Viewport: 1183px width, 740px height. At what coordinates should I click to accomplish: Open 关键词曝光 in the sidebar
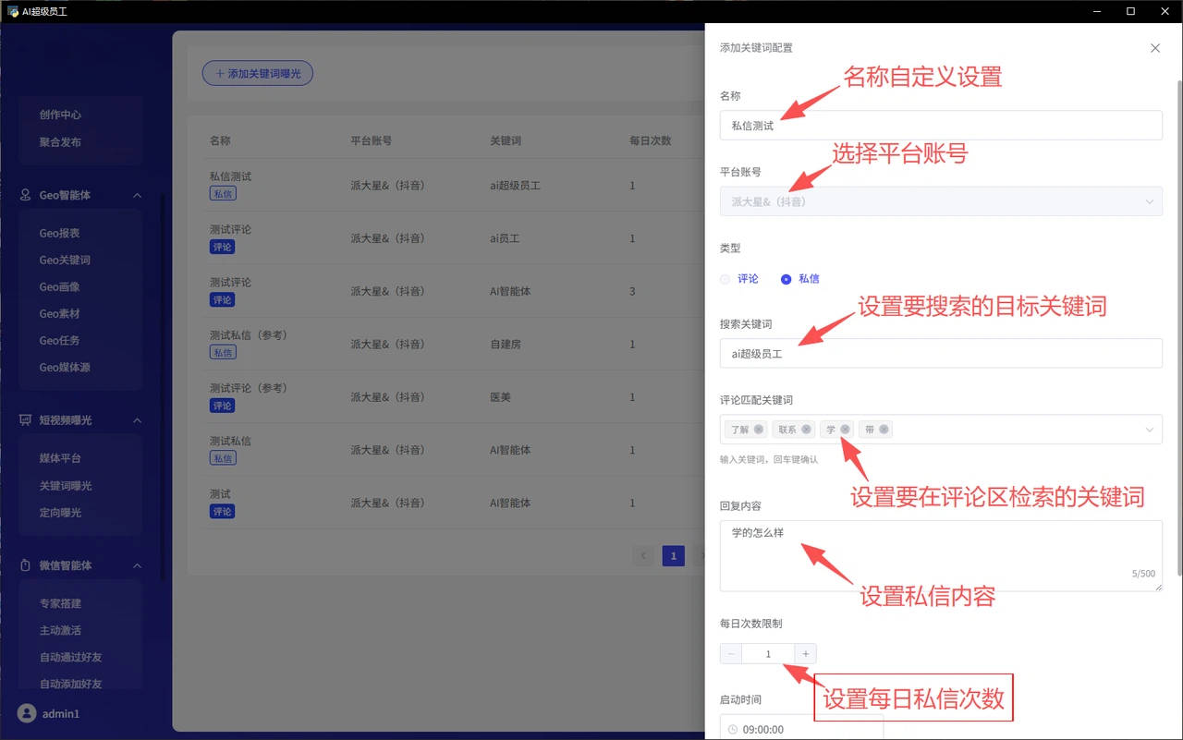click(x=66, y=486)
